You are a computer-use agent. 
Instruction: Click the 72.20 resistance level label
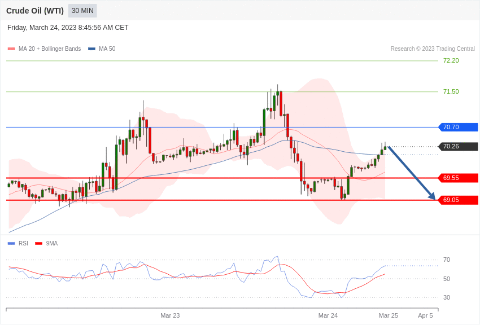tap(451, 60)
